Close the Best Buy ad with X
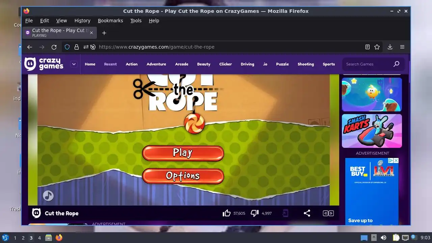432x243 pixels. tap(396, 161)
